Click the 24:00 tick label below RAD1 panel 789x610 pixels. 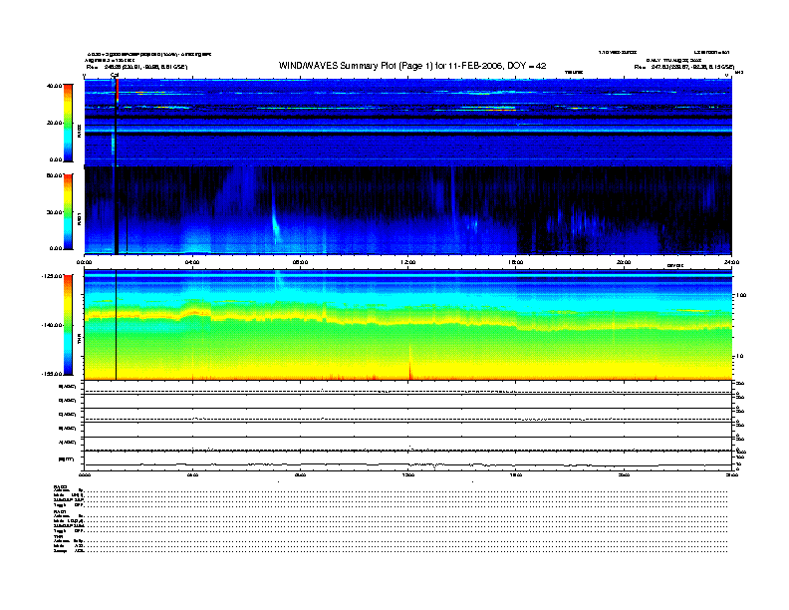click(x=731, y=262)
